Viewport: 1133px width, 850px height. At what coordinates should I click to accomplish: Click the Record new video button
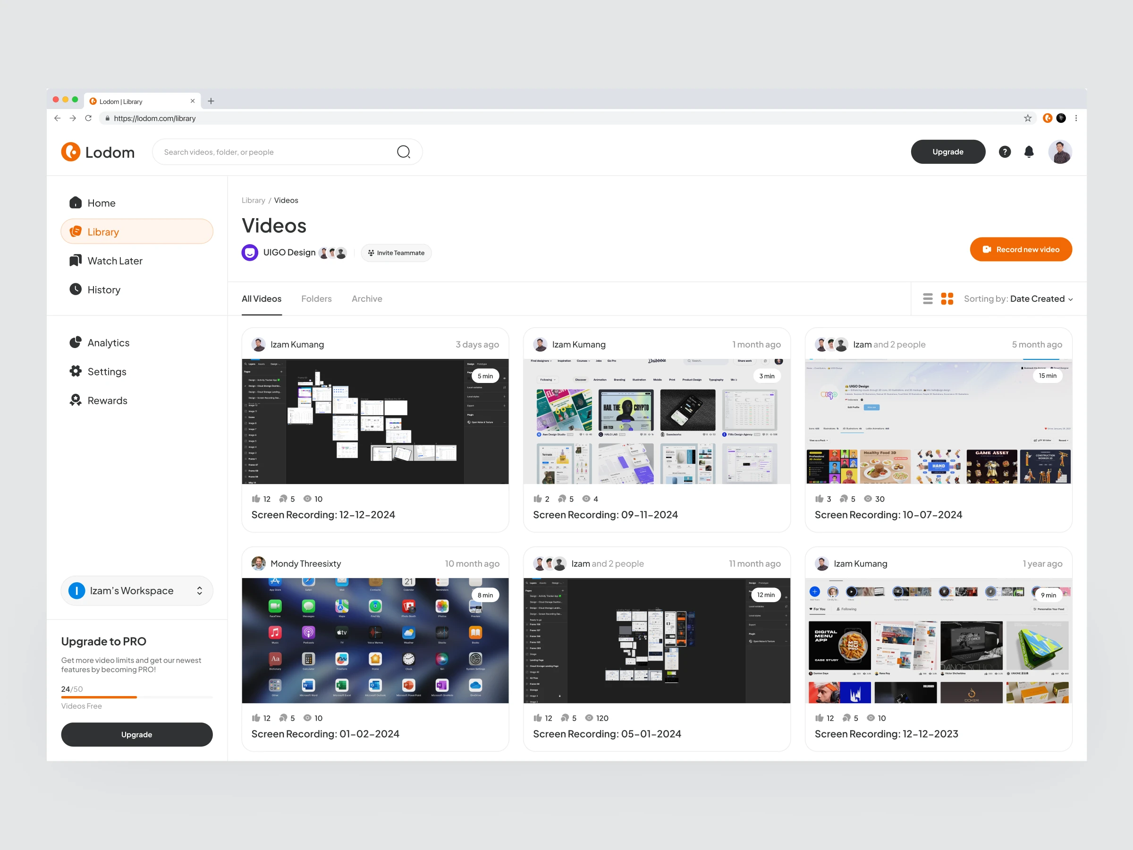click(x=1020, y=249)
